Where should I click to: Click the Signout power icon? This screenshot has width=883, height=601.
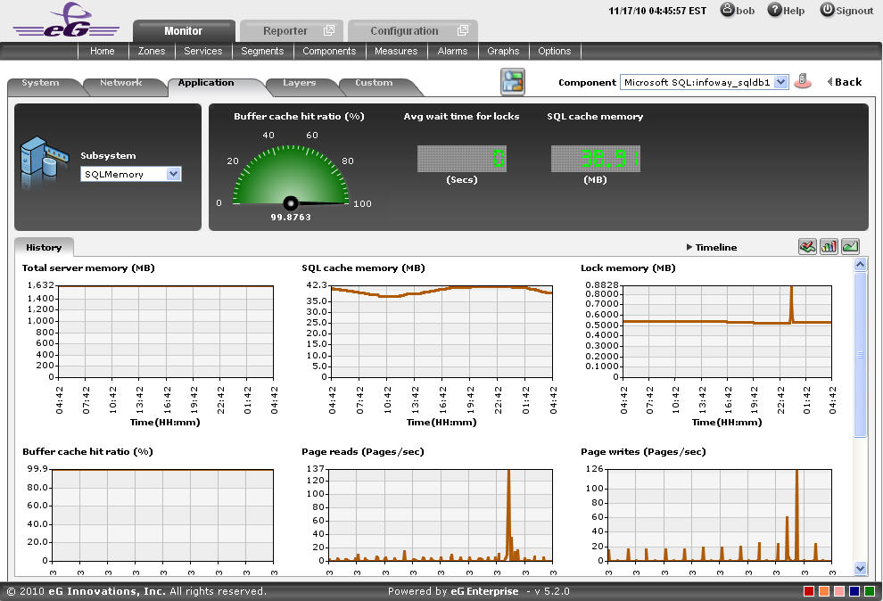(827, 10)
